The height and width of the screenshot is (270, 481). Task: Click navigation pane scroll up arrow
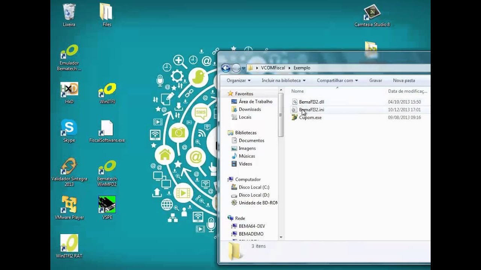(x=281, y=90)
